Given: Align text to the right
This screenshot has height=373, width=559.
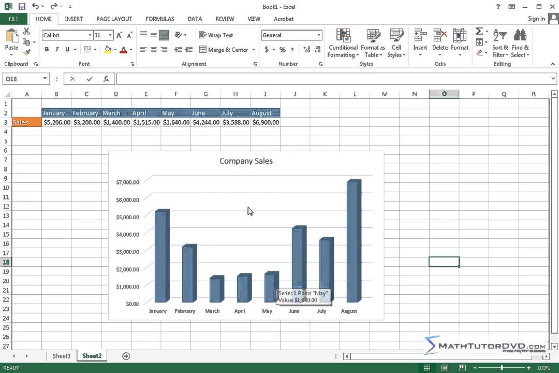Looking at the screenshot, I should pyautogui.click(x=164, y=49).
